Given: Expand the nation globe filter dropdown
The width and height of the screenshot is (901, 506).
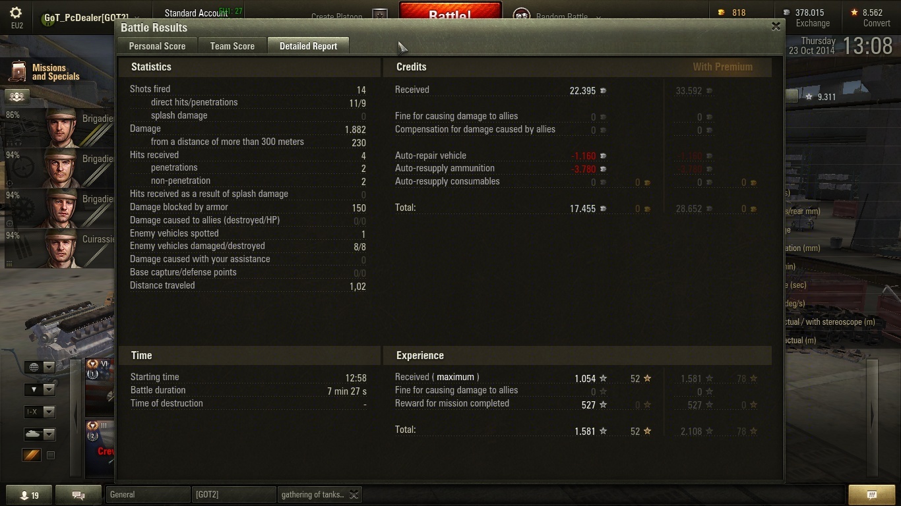Looking at the screenshot, I should tap(40, 367).
